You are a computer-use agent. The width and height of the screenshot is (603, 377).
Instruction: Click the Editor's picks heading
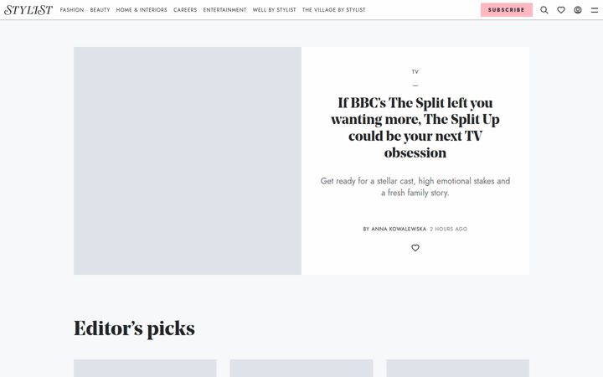tap(134, 328)
